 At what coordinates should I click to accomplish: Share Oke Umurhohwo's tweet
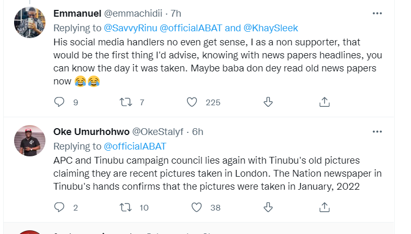pos(324,207)
